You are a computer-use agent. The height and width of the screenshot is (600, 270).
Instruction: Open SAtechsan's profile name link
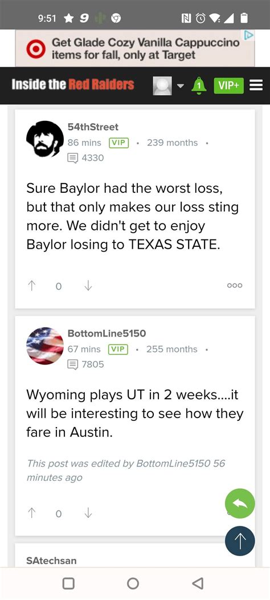click(51, 561)
